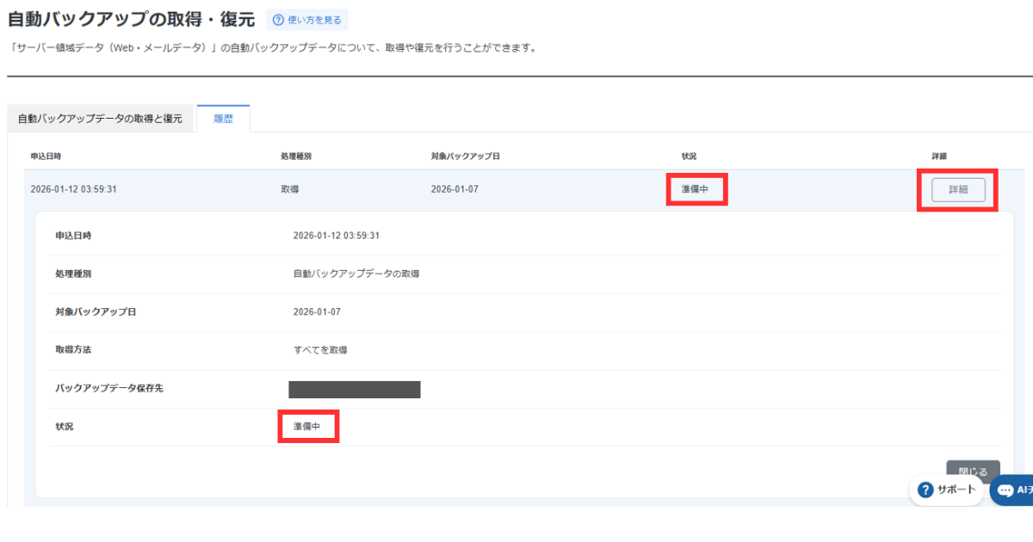Click the 対象バックアップ日 column header
This screenshot has width=1033, height=542.
(x=466, y=157)
